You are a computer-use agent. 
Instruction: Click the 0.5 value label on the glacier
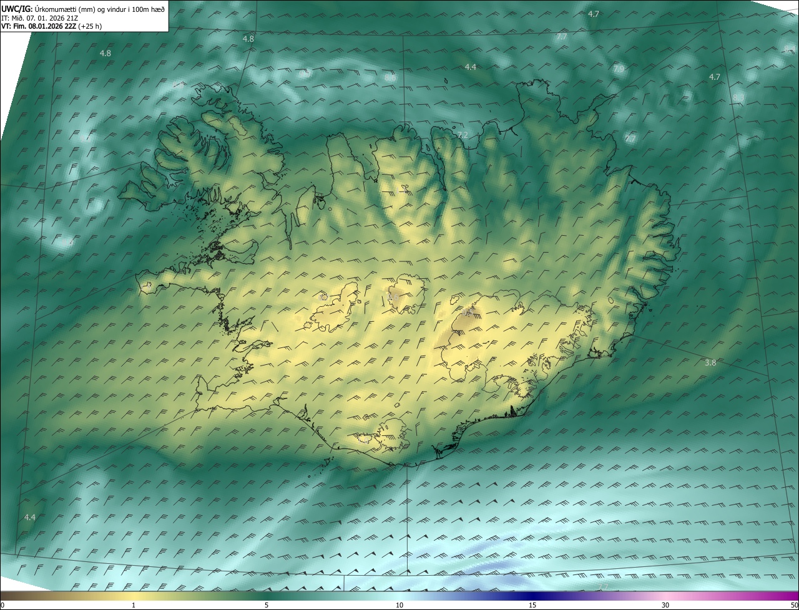click(x=468, y=312)
